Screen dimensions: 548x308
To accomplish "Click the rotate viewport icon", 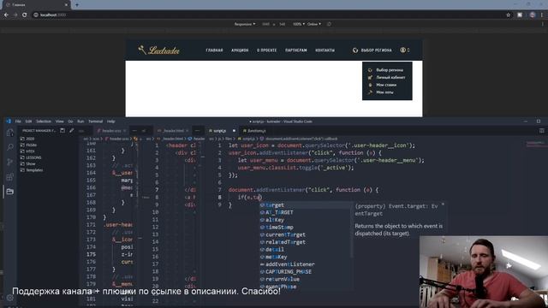I will click(x=329, y=24).
